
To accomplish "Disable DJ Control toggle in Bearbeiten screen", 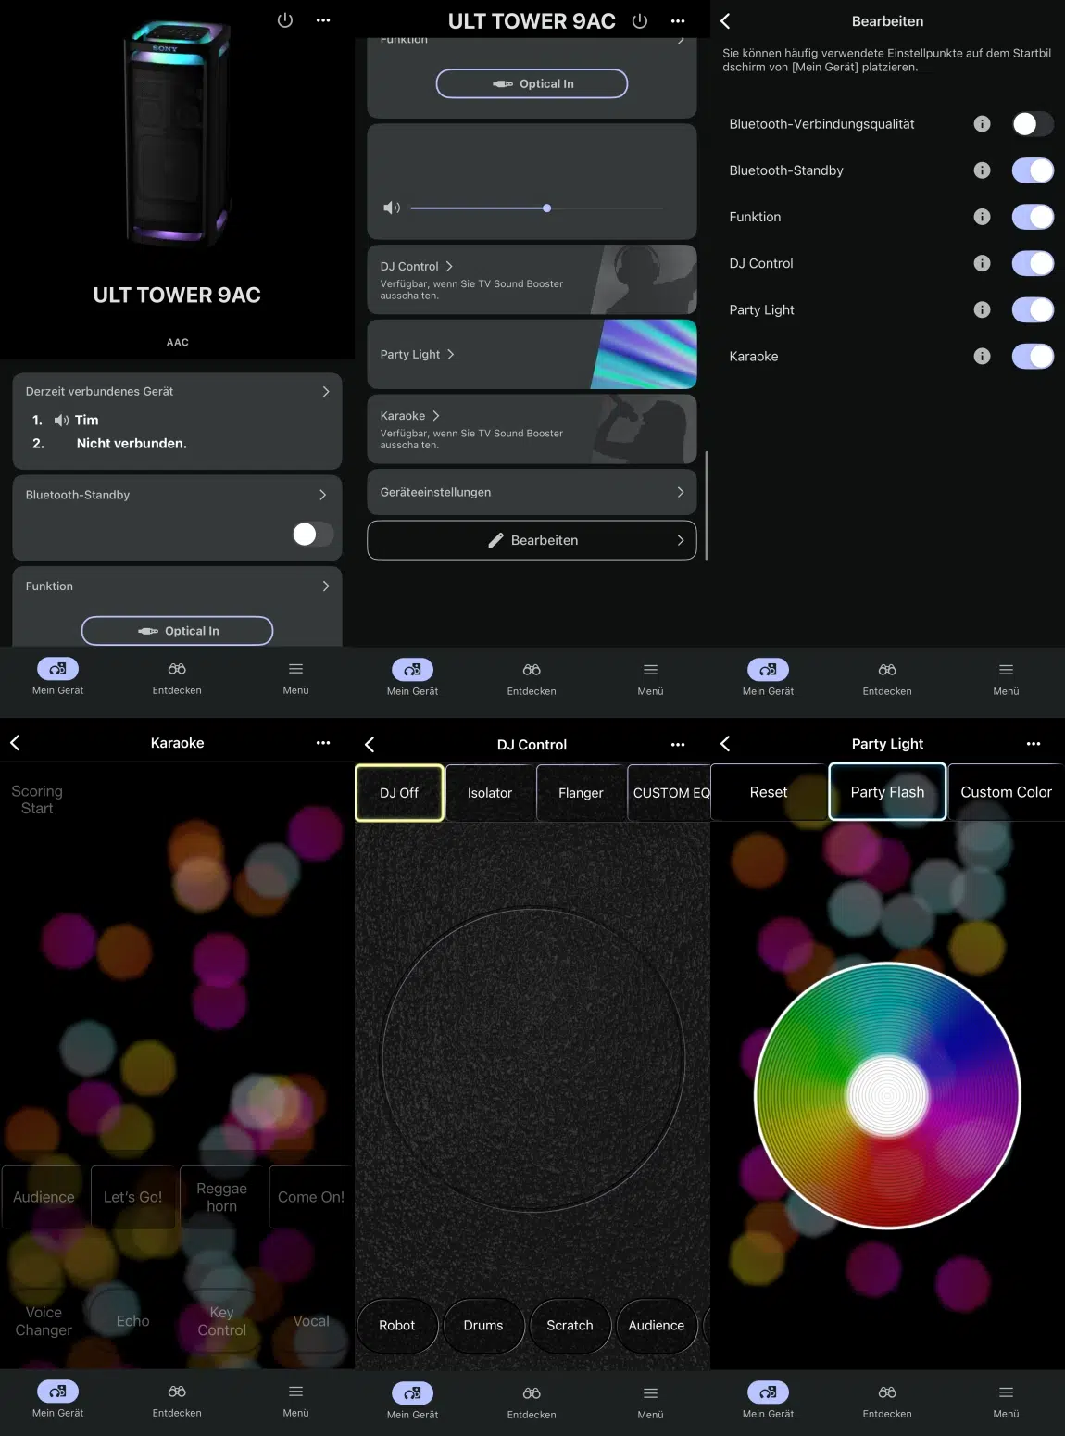I will tap(1033, 263).
